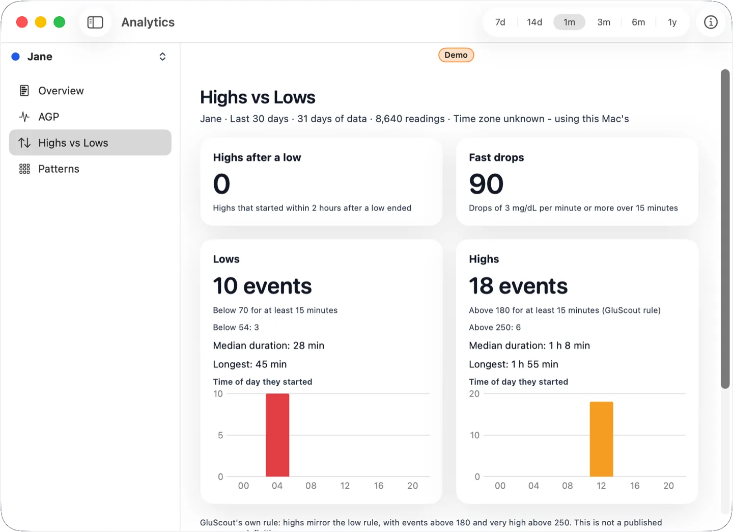Screen dimensions: 733x532
Task: Click the Patterns grid icon
Action: click(x=24, y=169)
